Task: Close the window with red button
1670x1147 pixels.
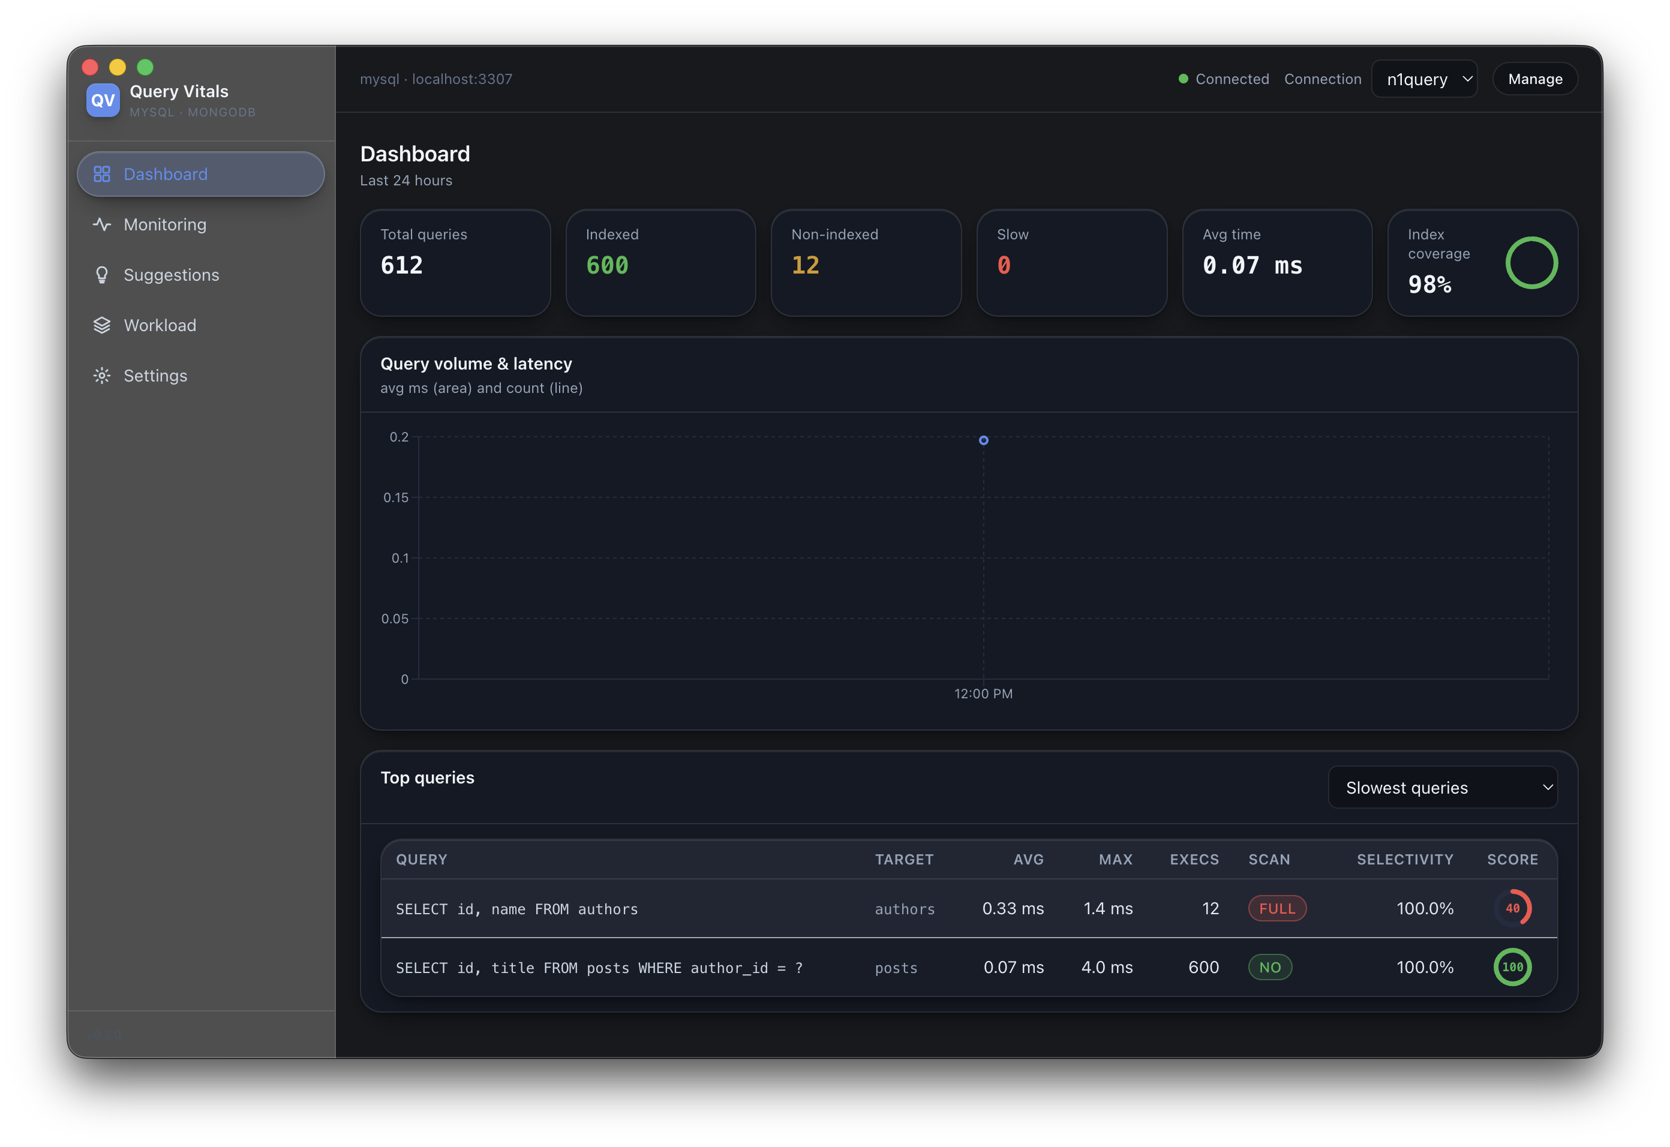Action: click(90, 67)
